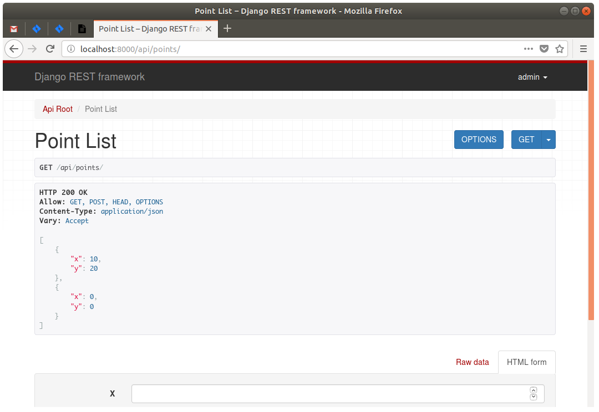Image resolution: width=599 pixels, height=412 pixels.
Task: Maximize the Firefox window
Action: click(x=575, y=11)
